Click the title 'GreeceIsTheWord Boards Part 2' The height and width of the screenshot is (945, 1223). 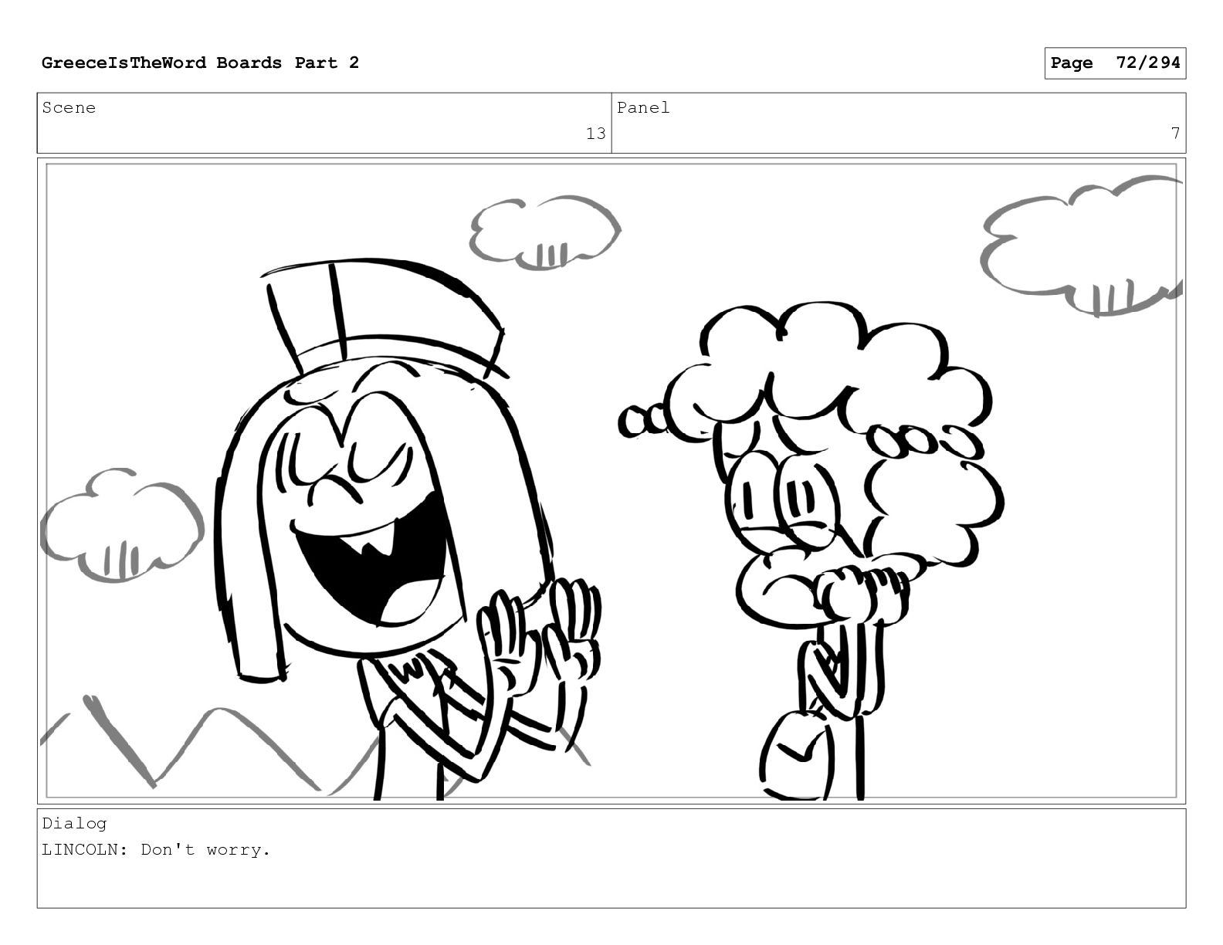click(200, 63)
